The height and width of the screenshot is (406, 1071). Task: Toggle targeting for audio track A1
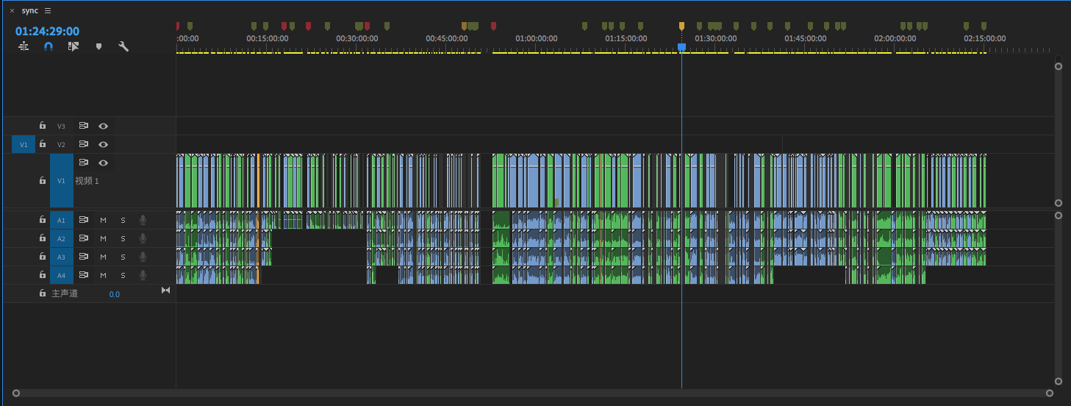click(62, 220)
